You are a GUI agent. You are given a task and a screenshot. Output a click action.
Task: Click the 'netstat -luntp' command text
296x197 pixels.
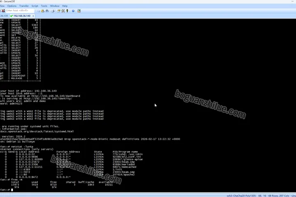(22, 147)
